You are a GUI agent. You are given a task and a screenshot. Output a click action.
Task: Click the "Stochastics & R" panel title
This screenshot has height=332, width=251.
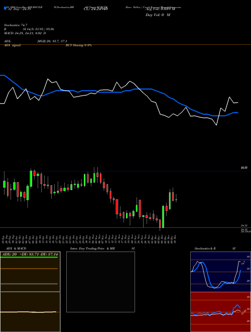[x=205, y=248]
